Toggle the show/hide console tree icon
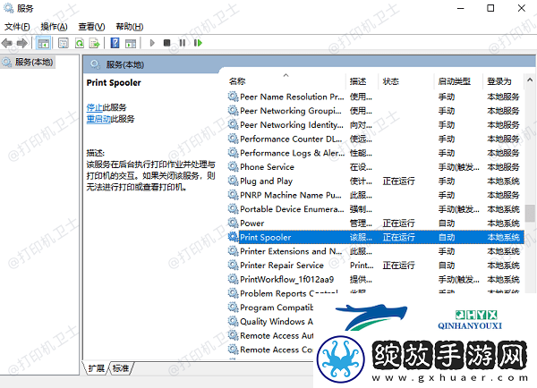This screenshot has height=388, width=537. (x=43, y=43)
